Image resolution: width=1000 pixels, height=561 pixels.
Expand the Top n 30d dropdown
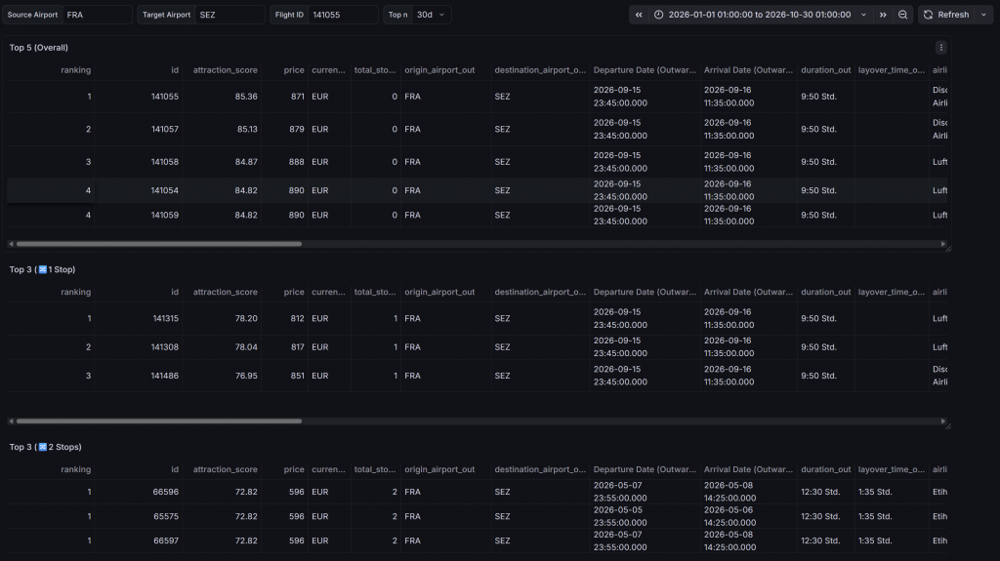[430, 15]
